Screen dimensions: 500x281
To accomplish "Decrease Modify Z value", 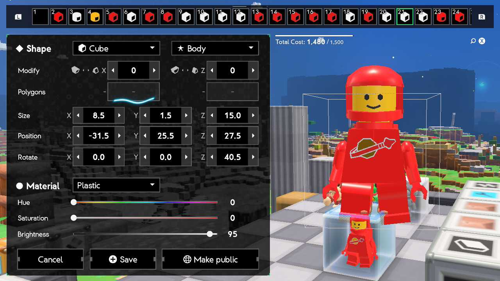I will (212, 71).
